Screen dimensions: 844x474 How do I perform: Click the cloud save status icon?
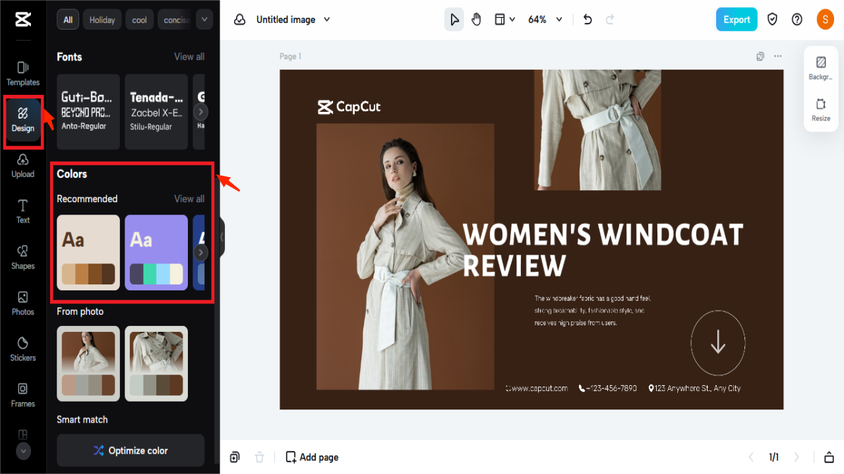(240, 20)
